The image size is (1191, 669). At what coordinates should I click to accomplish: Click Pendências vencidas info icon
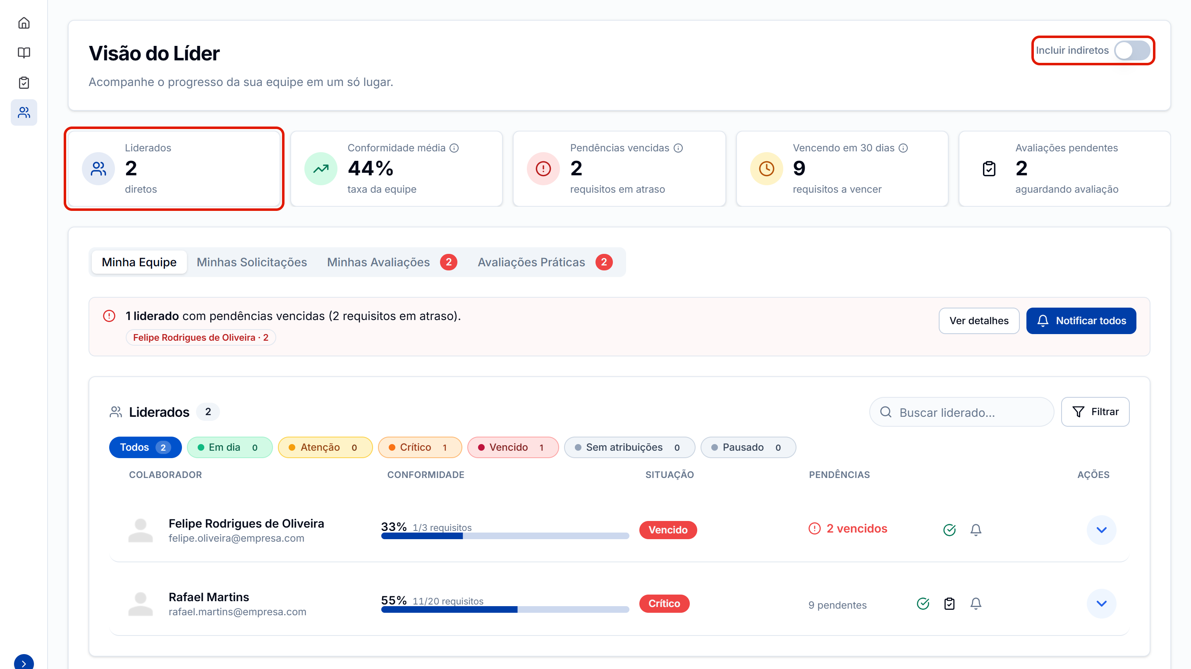coord(678,148)
